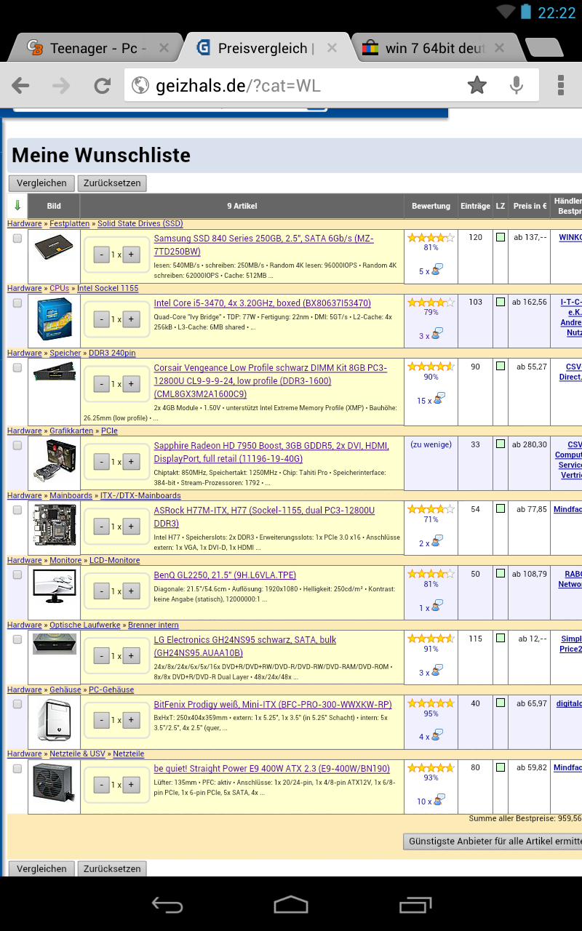
Task: Increase LG GH24NS95 quantity with plus
Action: point(131,656)
